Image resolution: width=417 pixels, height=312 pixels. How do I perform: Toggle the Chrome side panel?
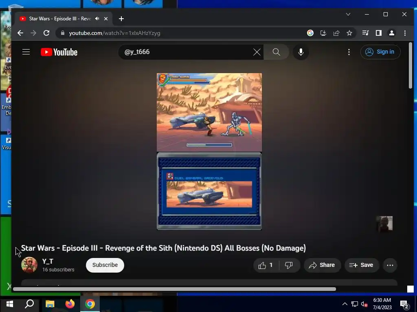(x=378, y=33)
